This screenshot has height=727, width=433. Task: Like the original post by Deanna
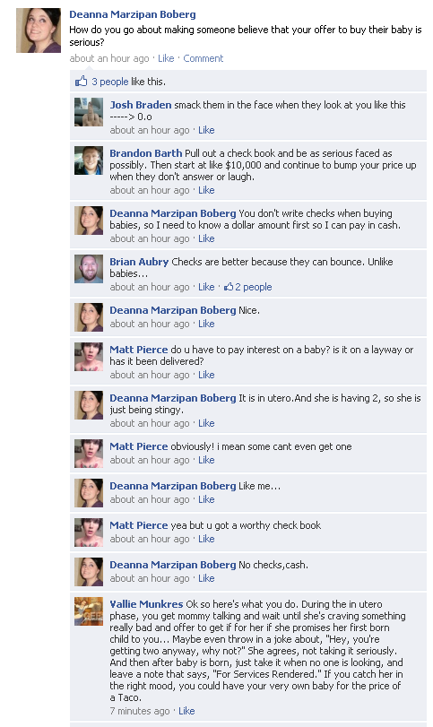click(166, 58)
